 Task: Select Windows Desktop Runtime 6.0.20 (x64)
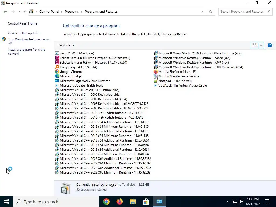[192, 58]
